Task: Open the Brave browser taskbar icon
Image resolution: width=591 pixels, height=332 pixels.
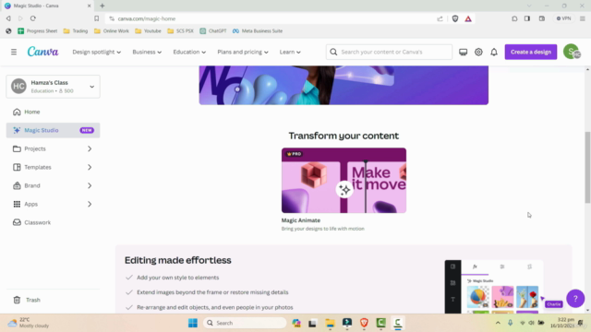Action: click(364, 323)
